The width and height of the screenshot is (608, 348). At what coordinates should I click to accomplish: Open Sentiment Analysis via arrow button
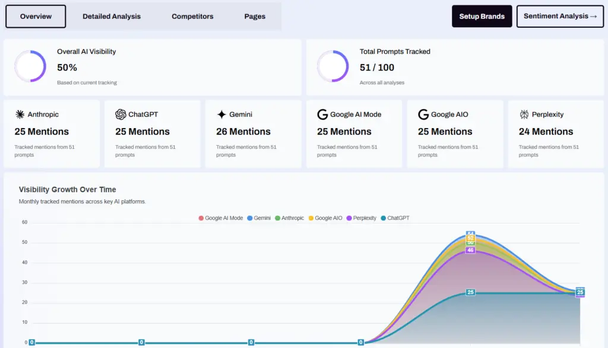click(560, 16)
